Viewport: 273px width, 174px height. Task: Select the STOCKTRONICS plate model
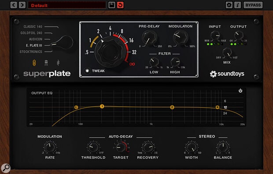coord(31,51)
